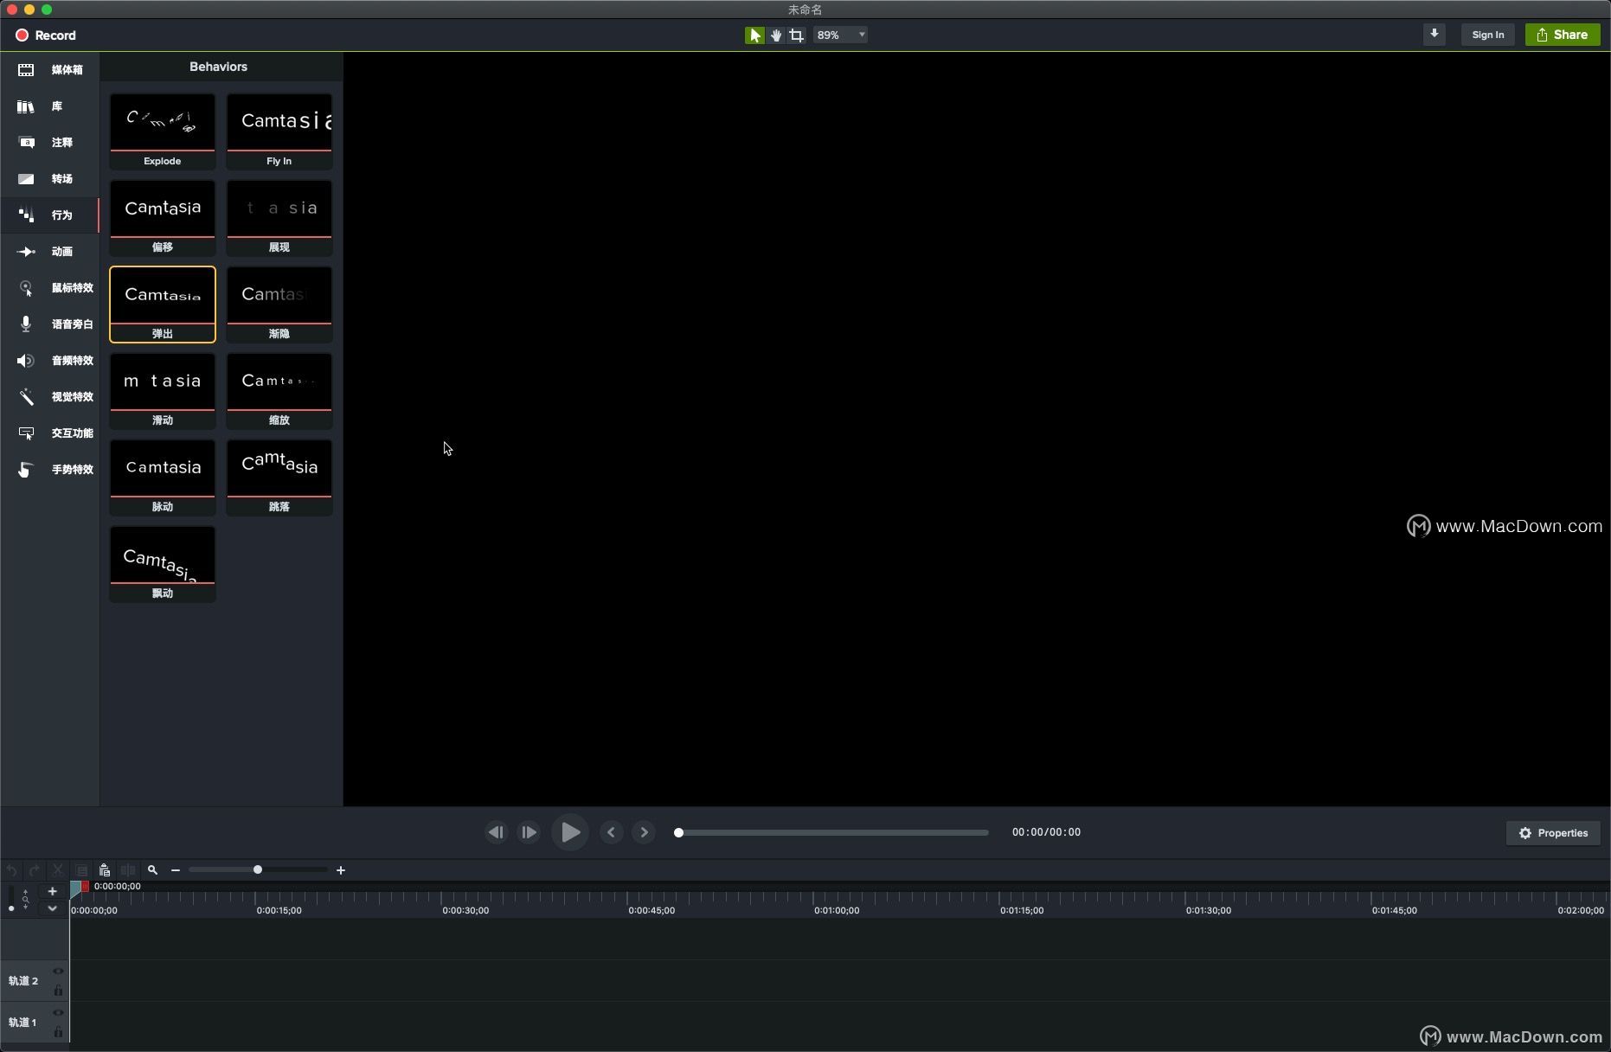
Task: Select the Explode behavior thumbnail
Action: tap(163, 131)
